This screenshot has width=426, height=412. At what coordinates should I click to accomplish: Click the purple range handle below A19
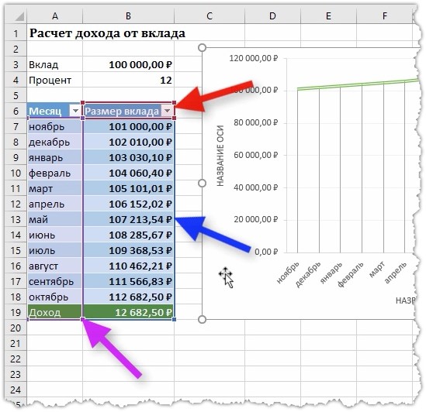tap(82, 320)
